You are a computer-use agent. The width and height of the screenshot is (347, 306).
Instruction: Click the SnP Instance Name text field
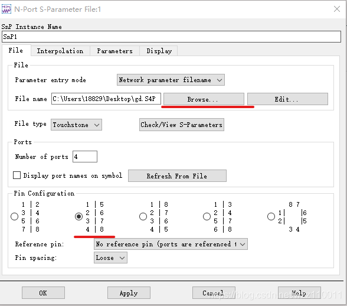(x=171, y=37)
